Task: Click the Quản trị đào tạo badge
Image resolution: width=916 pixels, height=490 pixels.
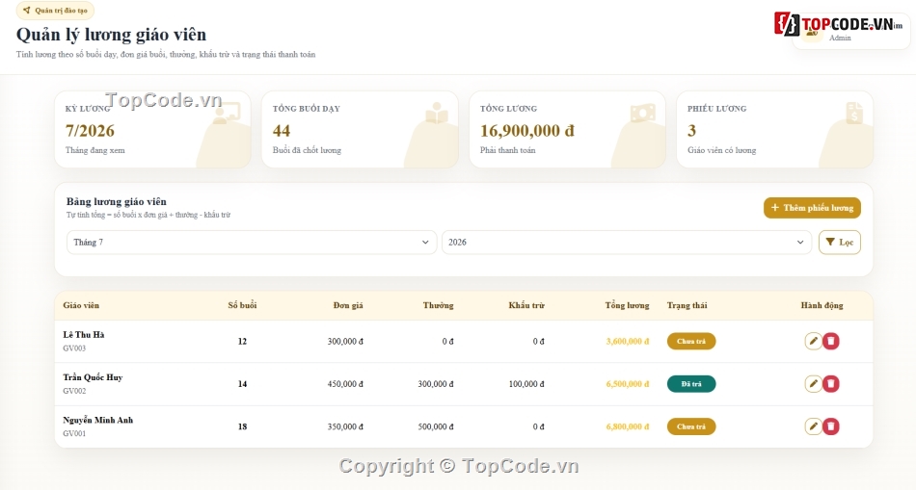Action: point(55,11)
